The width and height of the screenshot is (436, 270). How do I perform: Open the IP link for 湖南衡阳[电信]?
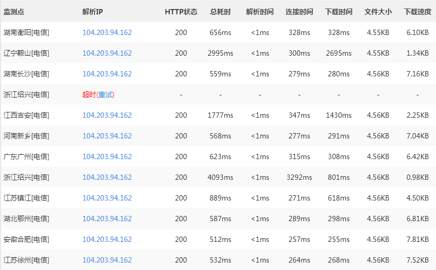click(107, 33)
